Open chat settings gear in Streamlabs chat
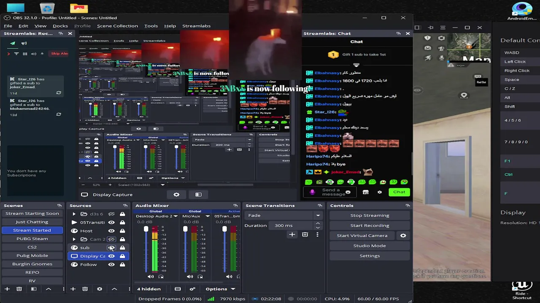Viewport: 540px width, 303px height. [380, 192]
